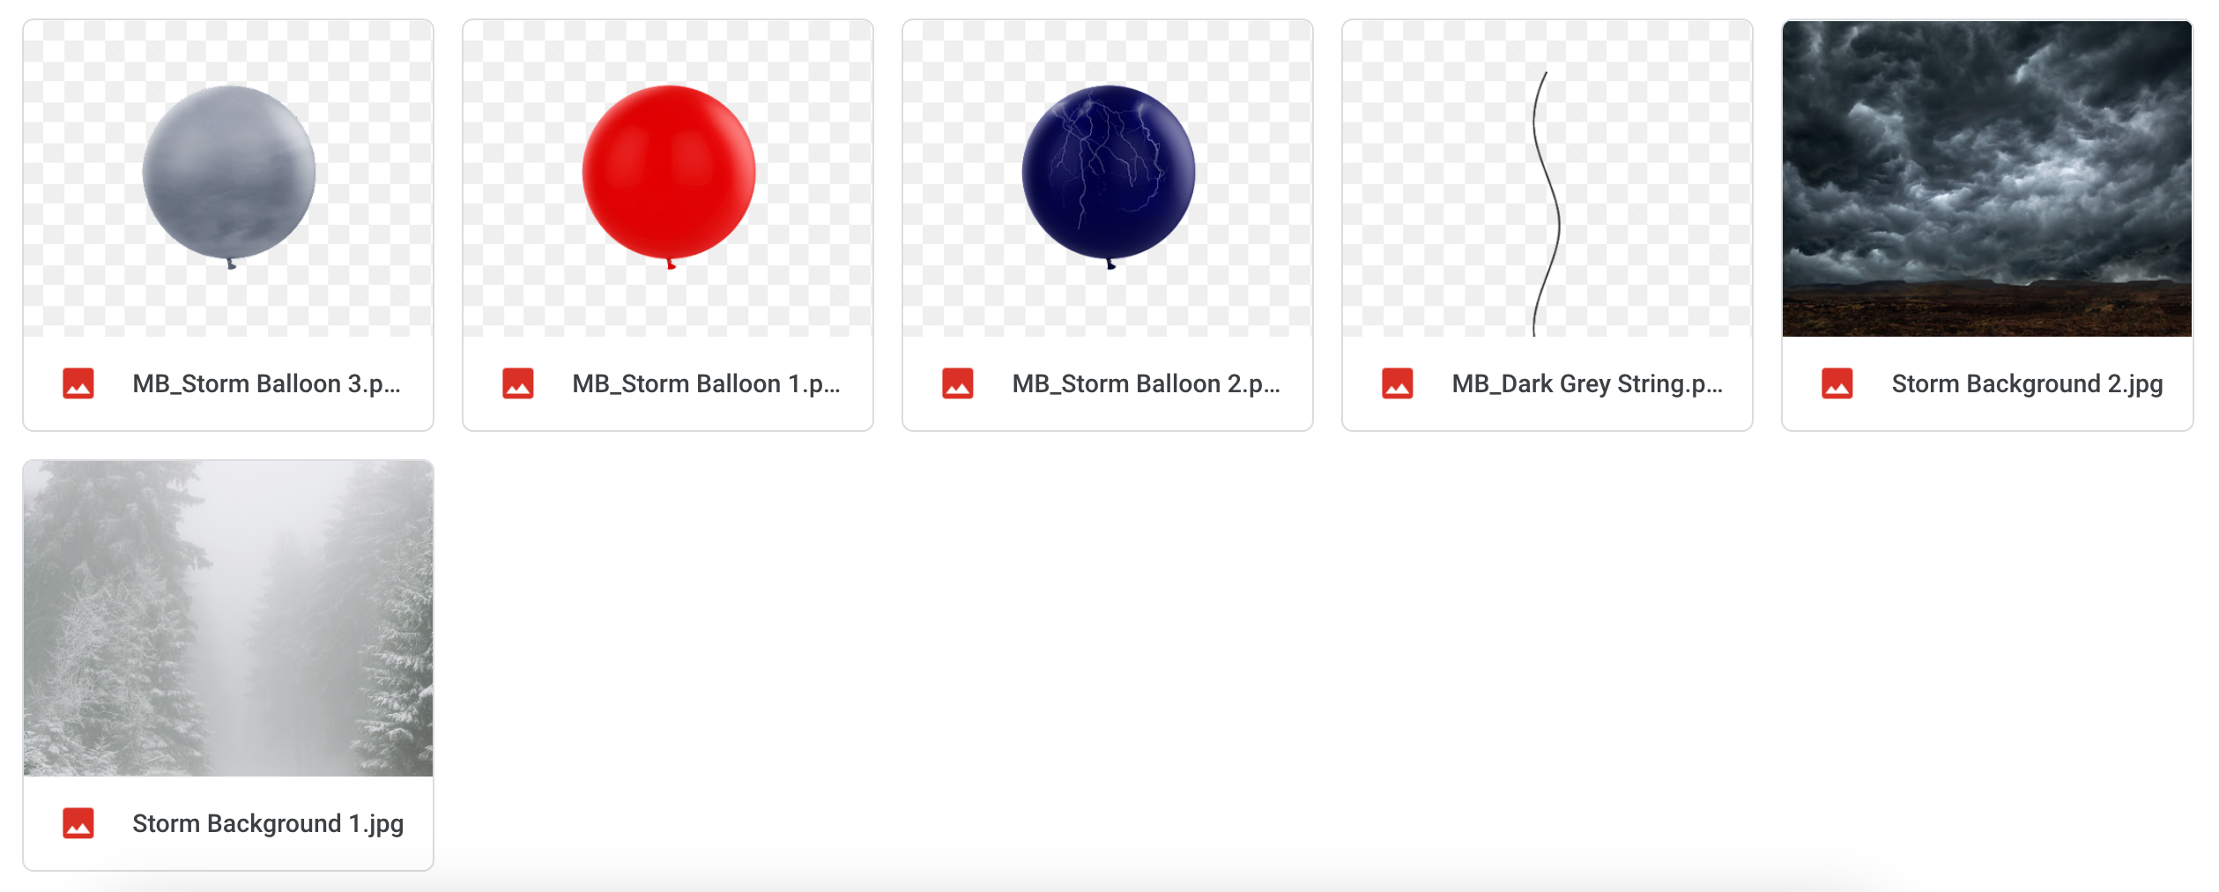Image resolution: width=2219 pixels, height=892 pixels.
Task: Click the MB_Storm Balloon 3 file name
Action: tap(266, 384)
